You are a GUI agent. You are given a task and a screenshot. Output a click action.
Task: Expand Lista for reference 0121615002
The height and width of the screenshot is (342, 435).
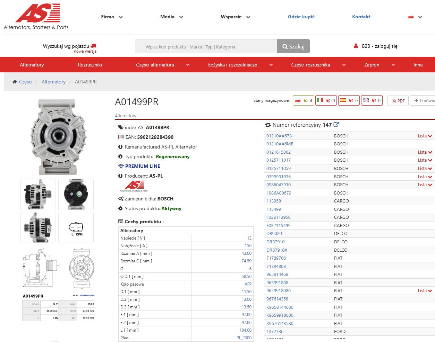coord(425,152)
